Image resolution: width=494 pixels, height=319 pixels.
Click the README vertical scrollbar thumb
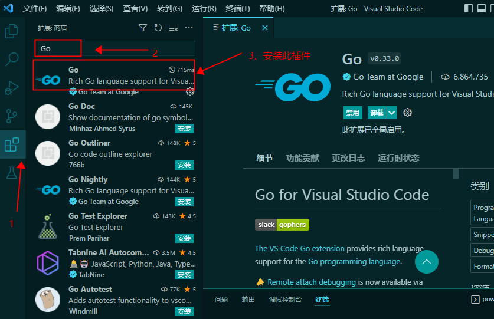[x=456, y=173]
